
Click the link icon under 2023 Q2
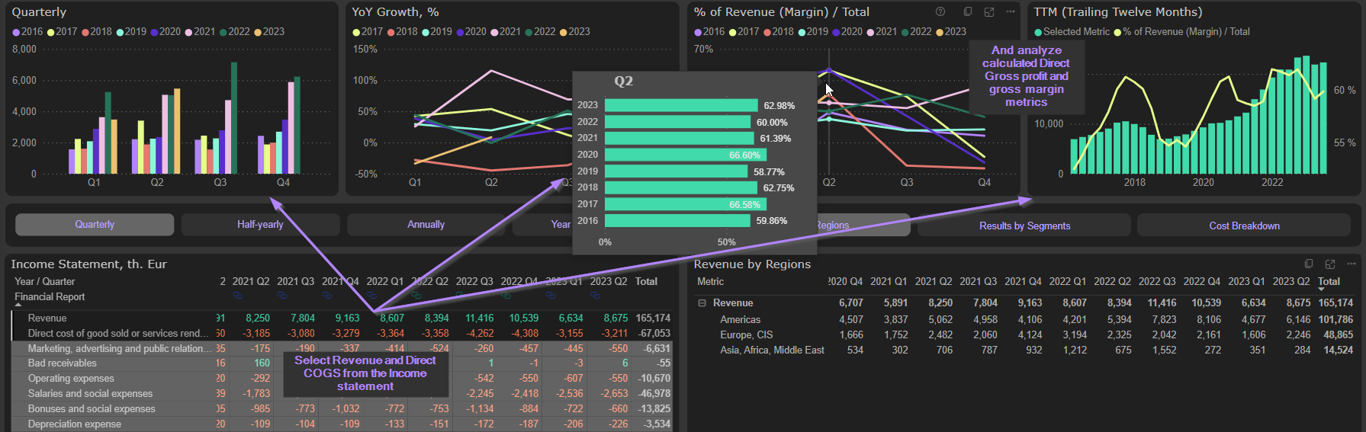click(595, 295)
